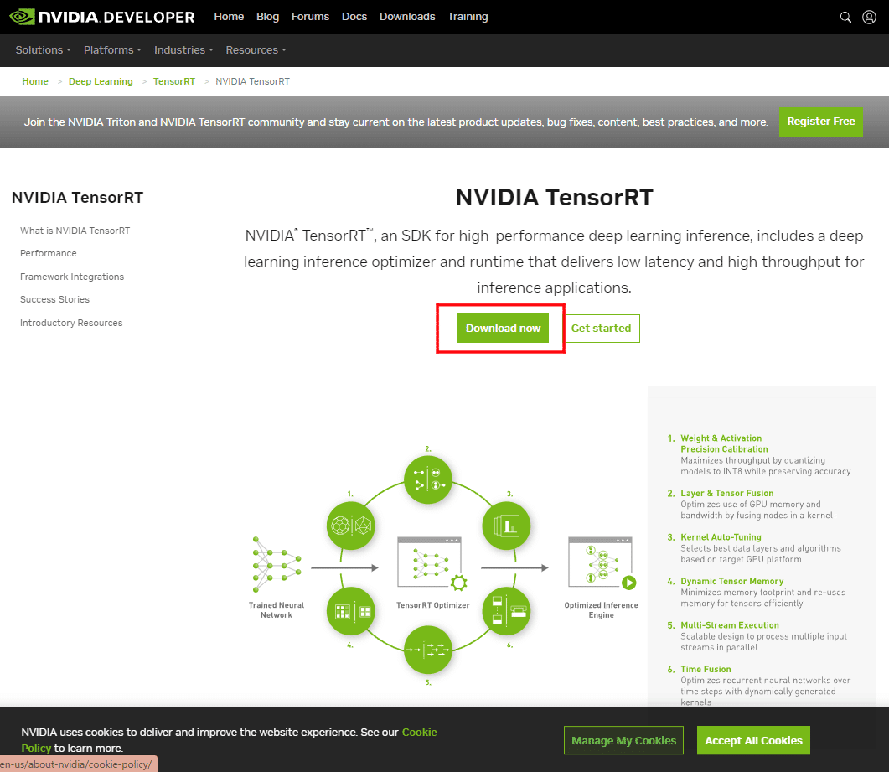Click the 'Layer & Tensor Fusion' list heading
This screenshot has height=772, width=889.
coord(726,494)
